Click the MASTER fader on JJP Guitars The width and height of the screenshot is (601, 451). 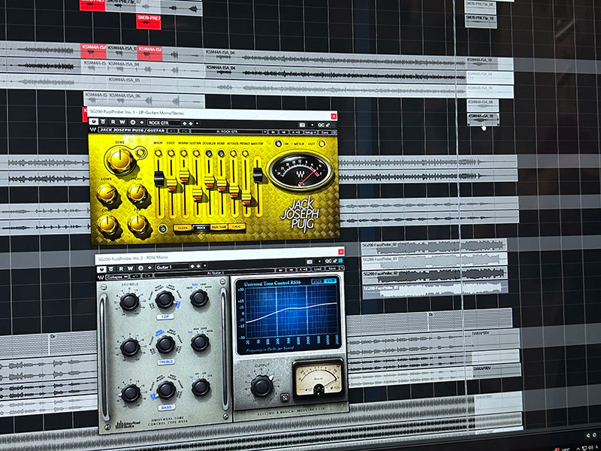(x=258, y=175)
